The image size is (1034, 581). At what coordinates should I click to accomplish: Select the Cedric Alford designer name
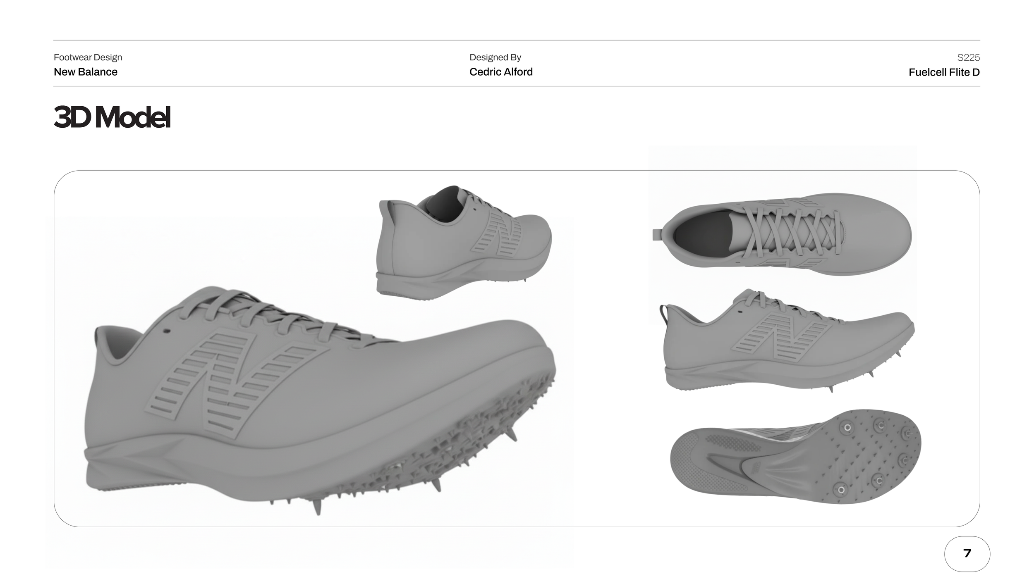(501, 72)
